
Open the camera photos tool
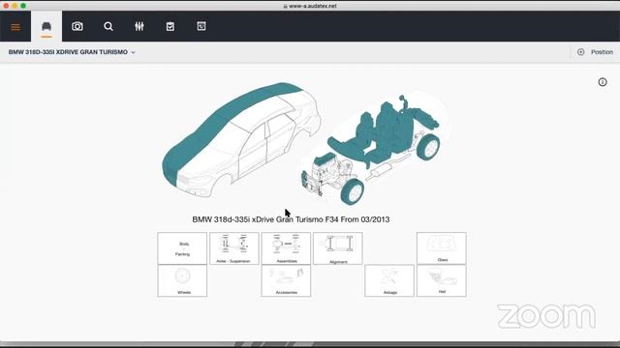click(x=77, y=26)
